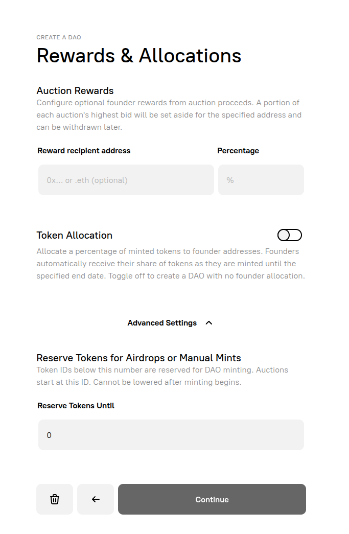This screenshot has height=534, width=349.
Task: Click the arrow icon beside Continue
Action: (x=95, y=499)
